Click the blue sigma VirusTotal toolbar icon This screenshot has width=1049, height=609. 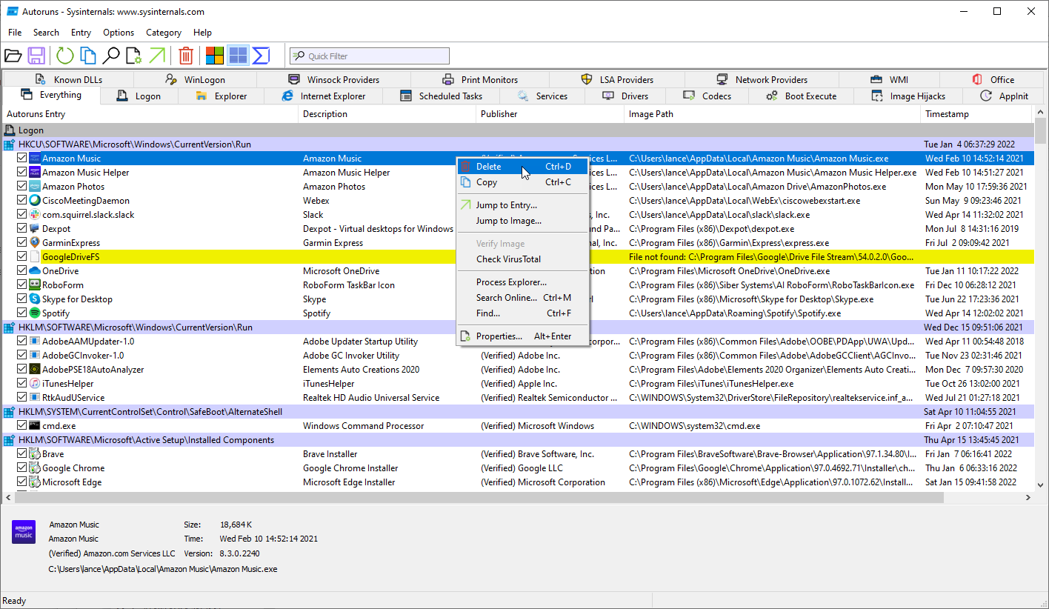point(261,56)
